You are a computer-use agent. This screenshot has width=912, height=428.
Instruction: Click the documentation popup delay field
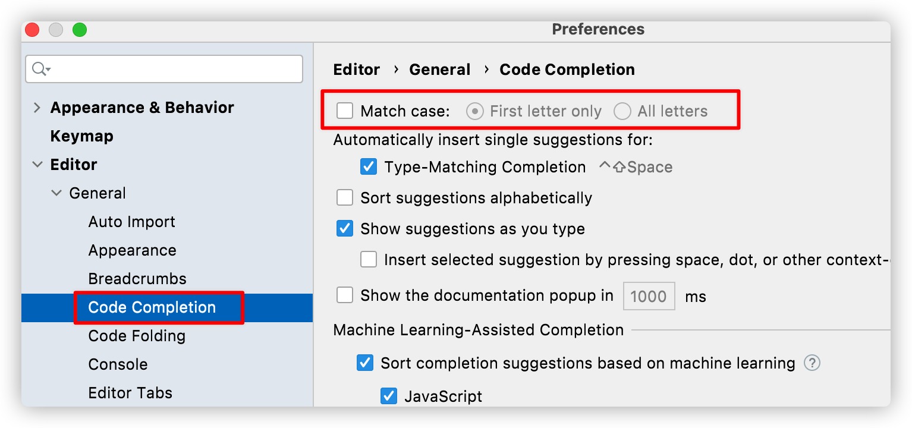[x=649, y=296]
